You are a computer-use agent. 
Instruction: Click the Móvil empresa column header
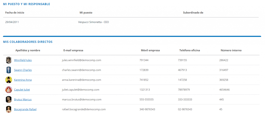(150, 50)
